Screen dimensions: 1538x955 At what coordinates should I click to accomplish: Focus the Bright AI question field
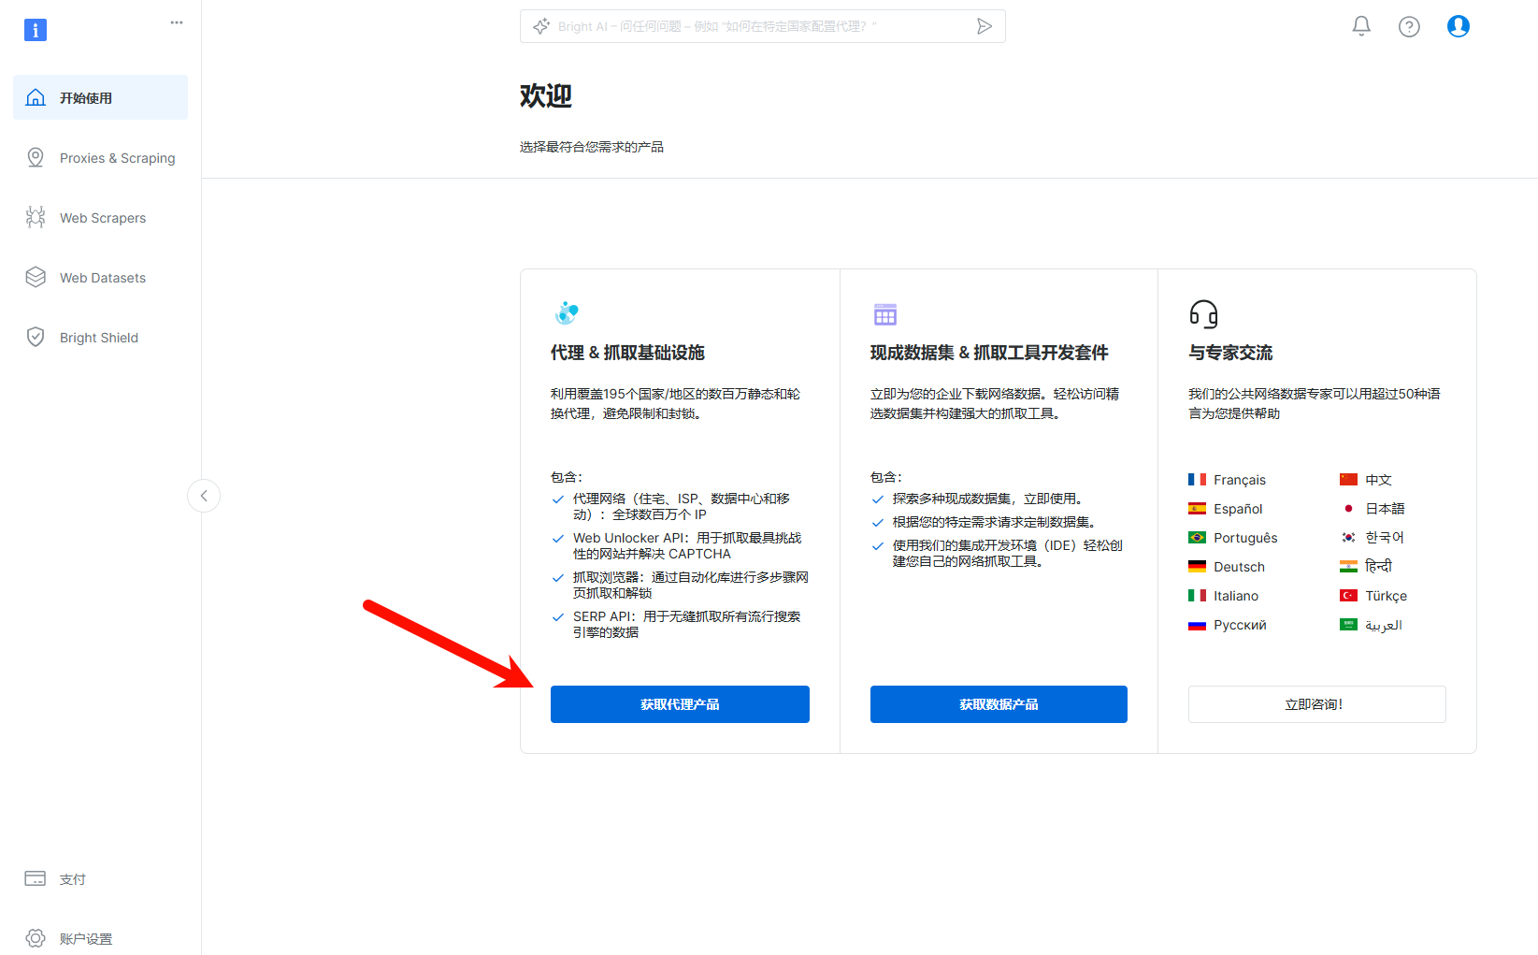pyautogui.click(x=748, y=26)
